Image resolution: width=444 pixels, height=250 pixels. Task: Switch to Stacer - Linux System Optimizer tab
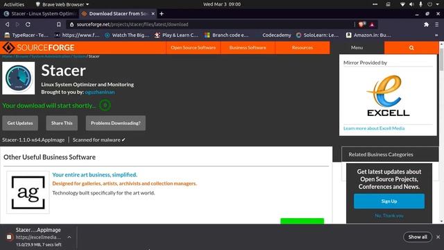click(x=40, y=14)
